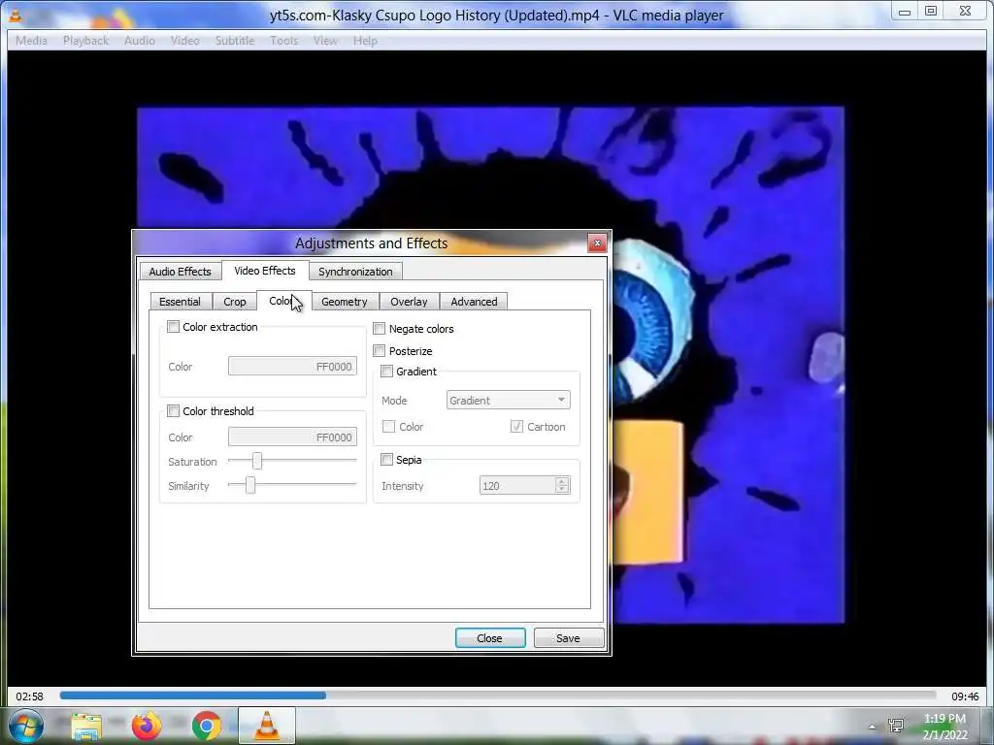This screenshot has height=745, width=994.
Task: Open the Gradient Mode dropdown
Action: click(x=509, y=401)
